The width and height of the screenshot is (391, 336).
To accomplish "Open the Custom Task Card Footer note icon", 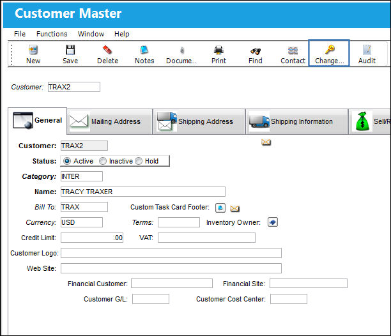I will coord(220,208).
